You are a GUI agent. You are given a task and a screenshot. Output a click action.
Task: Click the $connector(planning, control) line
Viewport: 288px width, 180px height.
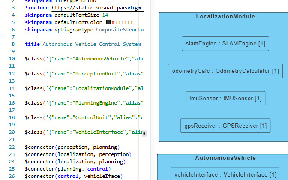68,169
